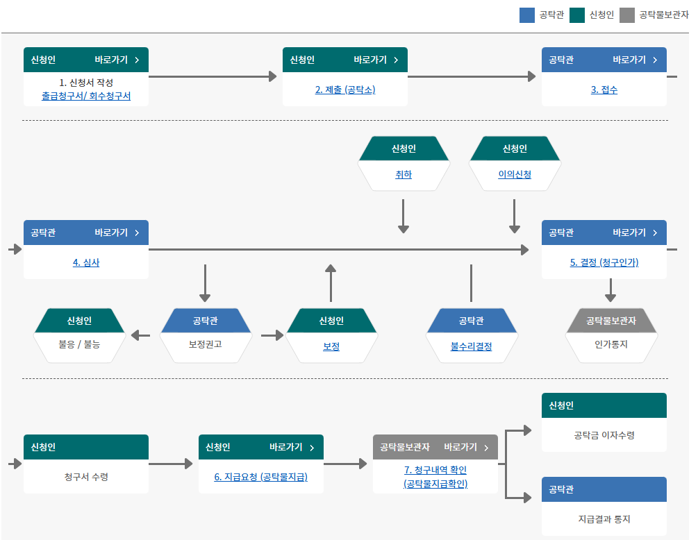
Task: Click the 보정 link under 신청인
Action: [x=331, y=346]
